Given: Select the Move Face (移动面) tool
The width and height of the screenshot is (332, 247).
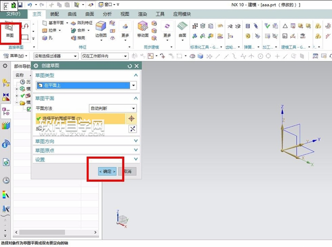Looking at the screenshot, I should click(x=143, y=28).
